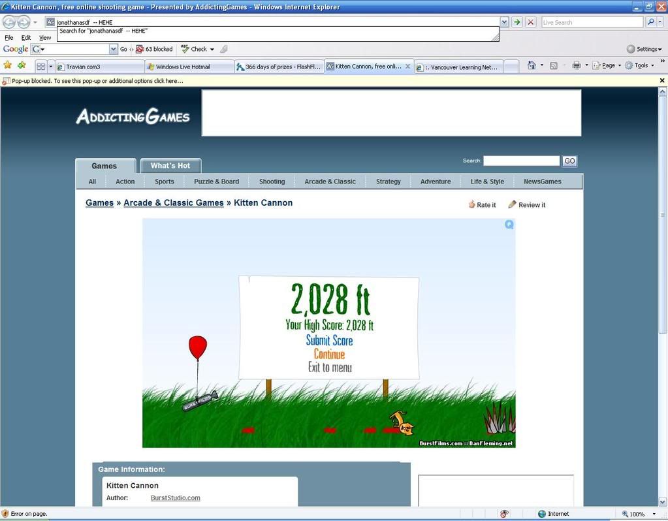This screenshot has width=668, height=521.
Task: Toggle the Google toolbar popup blocker
Action: (x=154, y=49)
